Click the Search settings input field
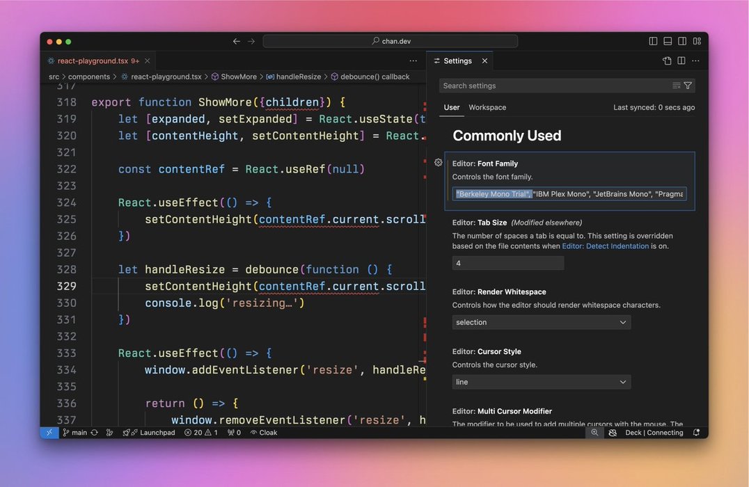The image size is (749, 487). (553, 86)
